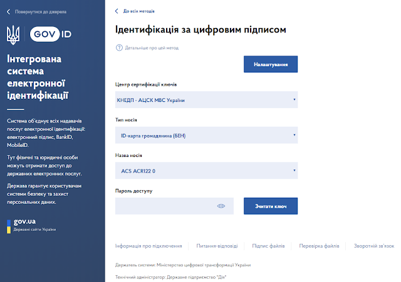Click the gov.ua flag icon
This screenshot has width=401, height=282.
pos(8,226)
